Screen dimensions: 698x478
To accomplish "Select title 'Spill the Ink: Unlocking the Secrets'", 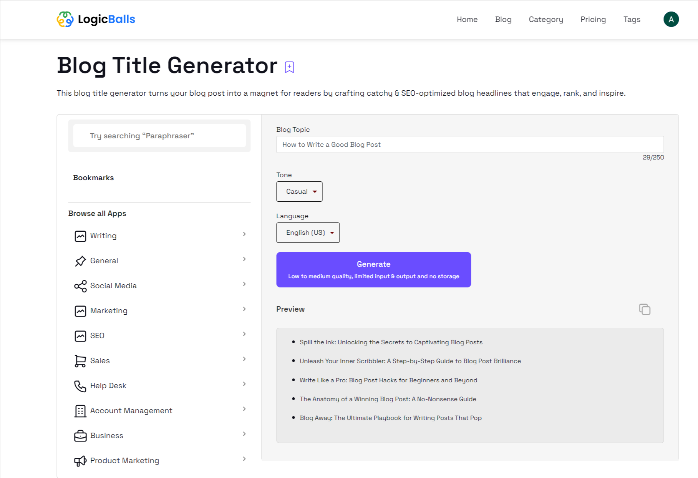I will pos(391,342).
